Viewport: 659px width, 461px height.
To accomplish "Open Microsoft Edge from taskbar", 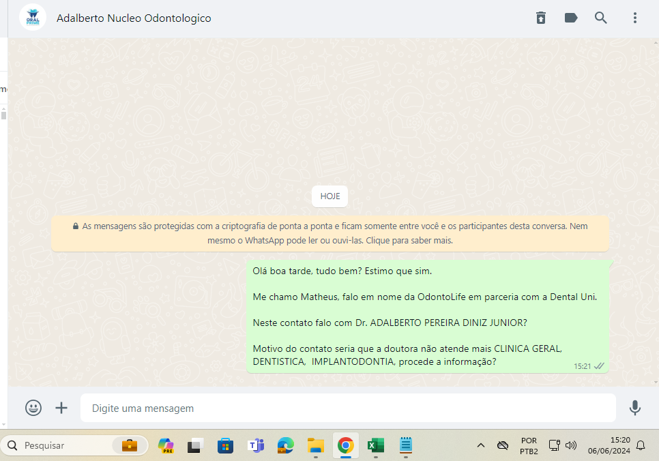I will pyautogui.click(x=285, y=445).
